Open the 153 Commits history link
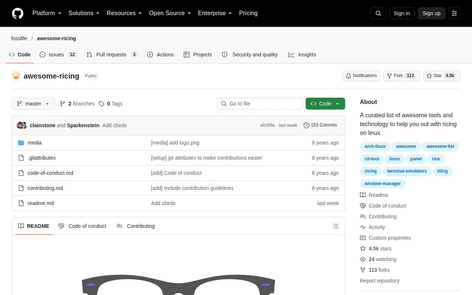 [x=320, y=125]
